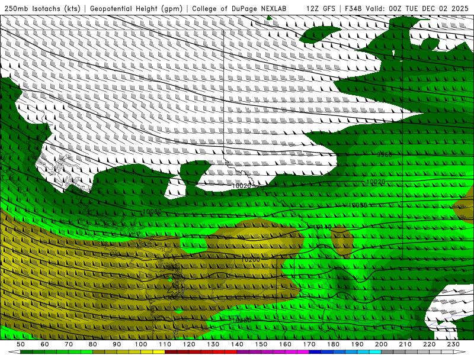This screenshot has height=355, width=474.
Task: Click the "12Z GFS" model run label
Action: pyautogui.click(x=321, y=8)
